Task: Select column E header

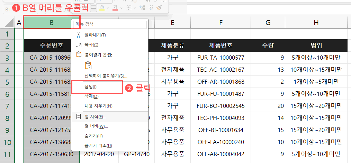Action: pos(172,23)
